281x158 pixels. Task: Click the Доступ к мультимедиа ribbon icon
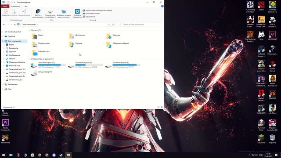38,11
